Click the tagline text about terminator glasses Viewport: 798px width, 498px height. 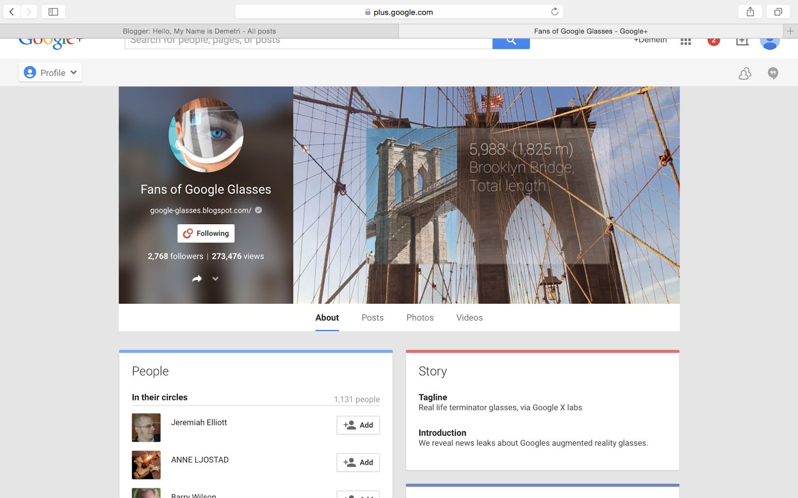click(x=500, y=407)
